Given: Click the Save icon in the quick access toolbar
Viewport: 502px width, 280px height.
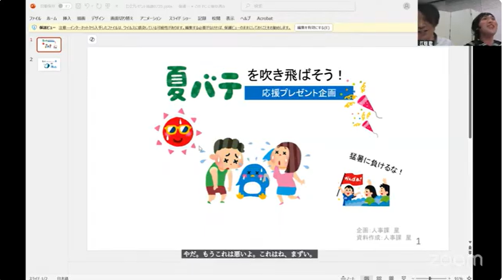Looking at the screenshot, I should tap(78, 6).
